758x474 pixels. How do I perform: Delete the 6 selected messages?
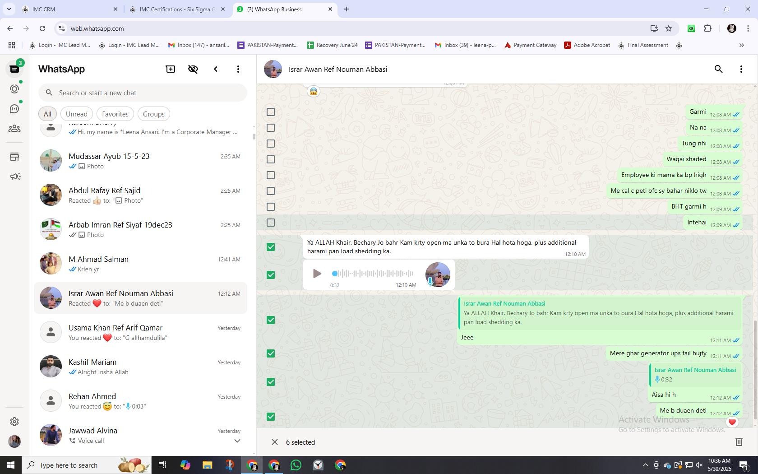739,442
